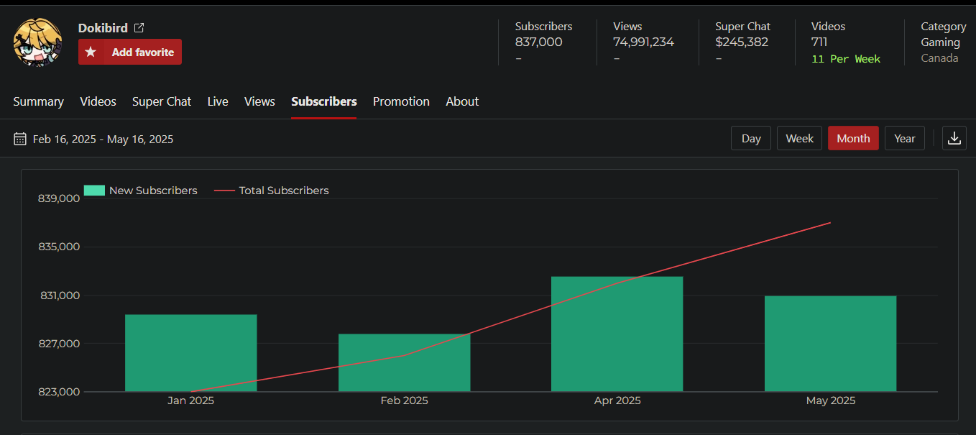Screen dimensions: 976x435
Task: Switch to the Promotion tab
Action: click(401, 101)
